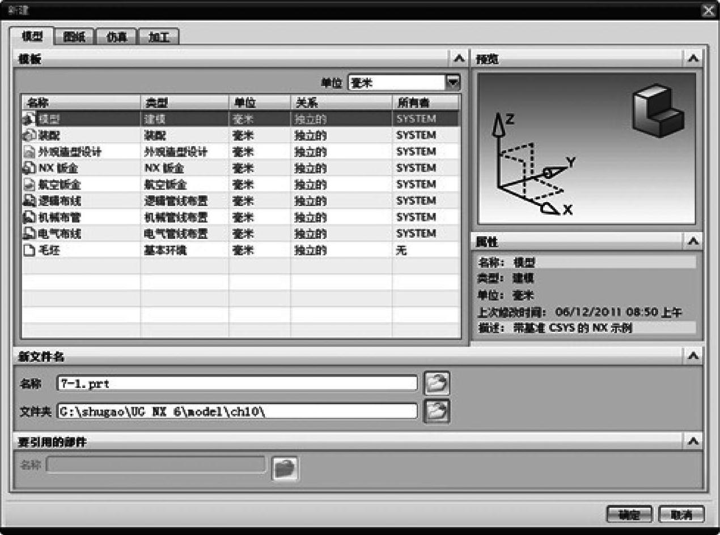720x535 pixels.
Task: Click the 装配 template icon
Action: 29,135
